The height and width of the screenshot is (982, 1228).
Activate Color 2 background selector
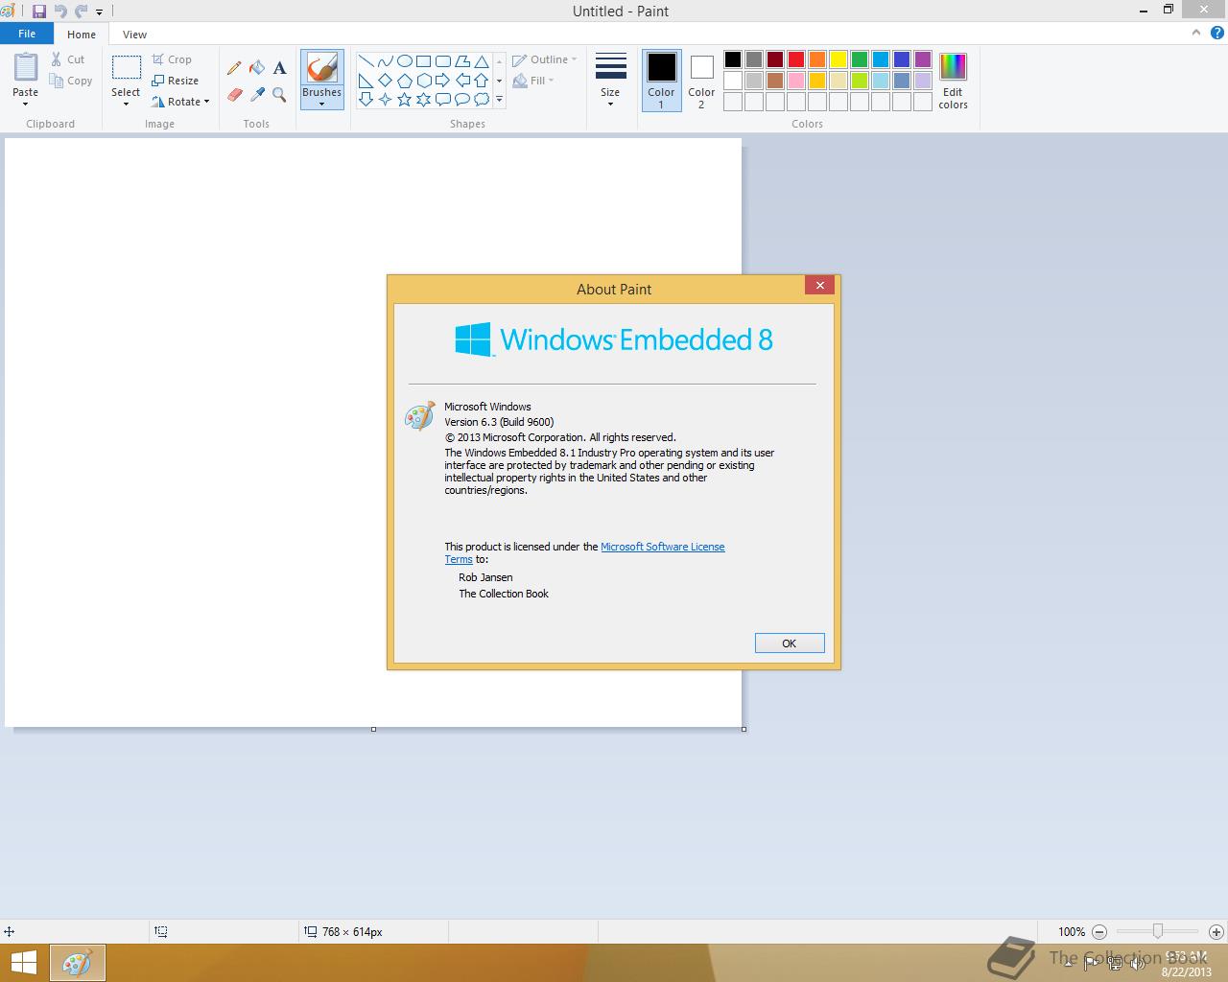(701, 81)
